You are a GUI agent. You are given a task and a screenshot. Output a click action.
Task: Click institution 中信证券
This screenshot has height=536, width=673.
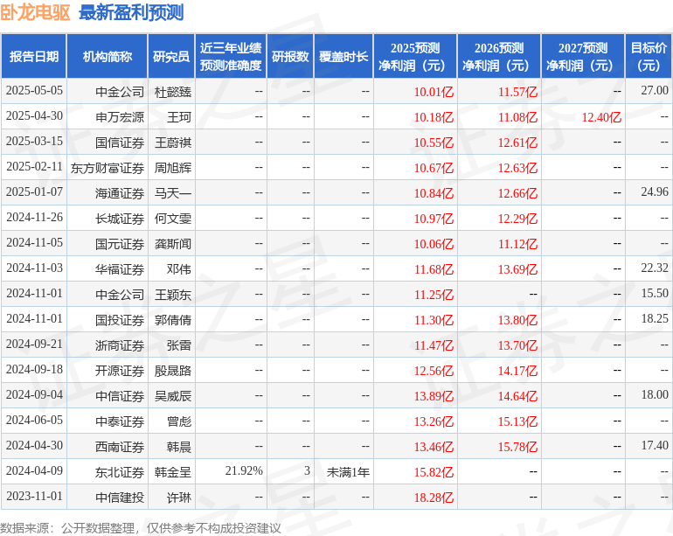tap(120, 396)
